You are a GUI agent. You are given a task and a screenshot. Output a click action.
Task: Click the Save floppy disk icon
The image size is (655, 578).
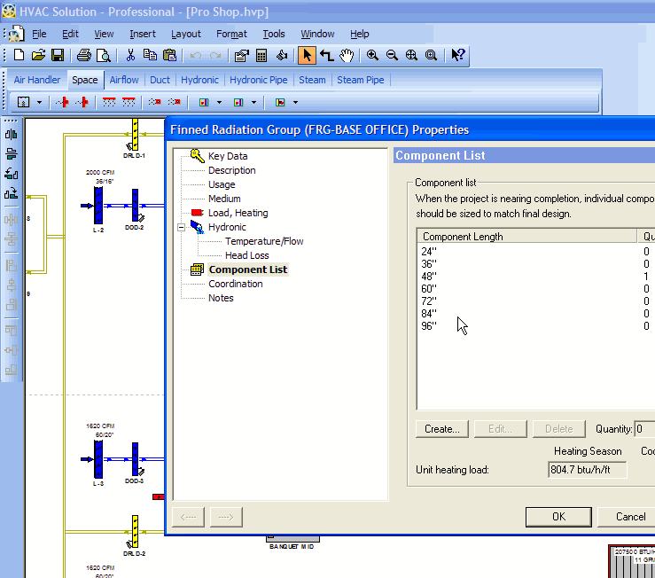pyautogui.click(x=58, y=55)
